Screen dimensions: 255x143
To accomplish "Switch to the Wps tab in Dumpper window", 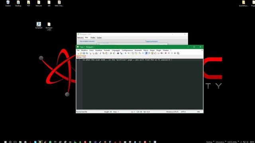I will (x=86, y=37).
